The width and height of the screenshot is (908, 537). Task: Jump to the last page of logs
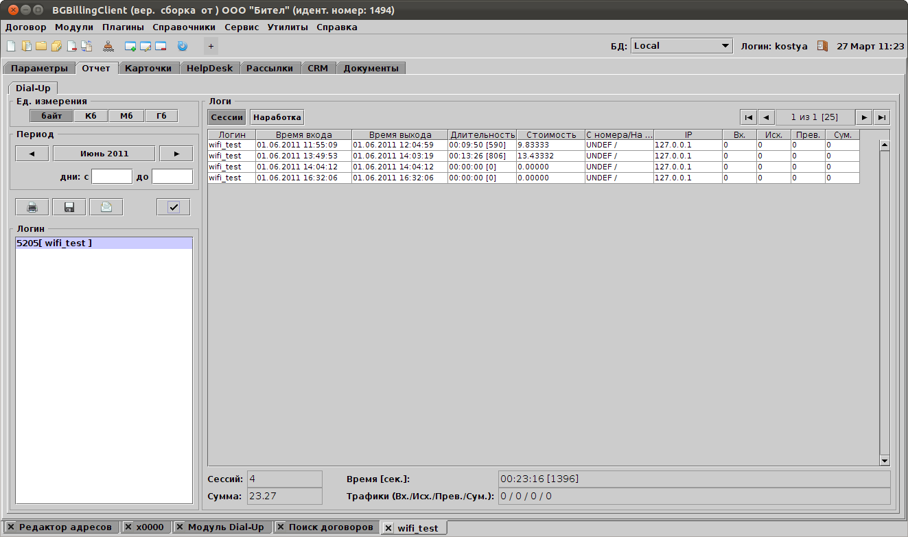pyautogui.click(x=883, y=117)
